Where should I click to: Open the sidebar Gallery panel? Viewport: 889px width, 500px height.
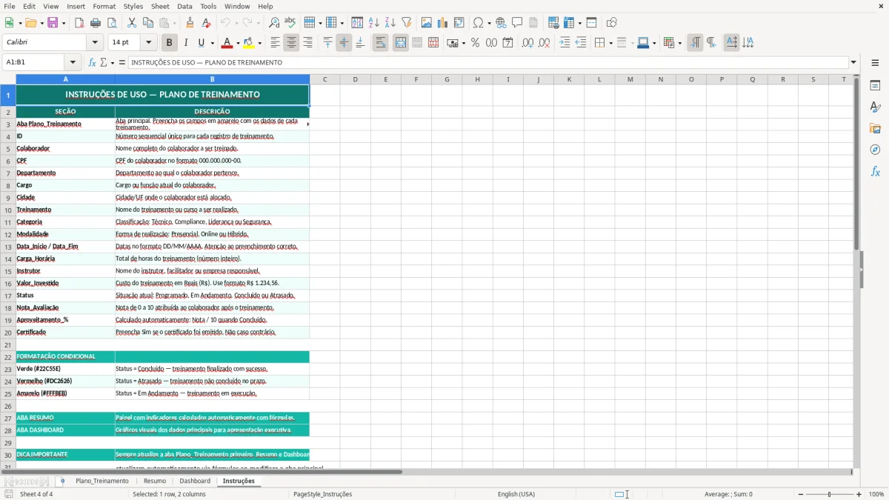click(x=875, y=128)
